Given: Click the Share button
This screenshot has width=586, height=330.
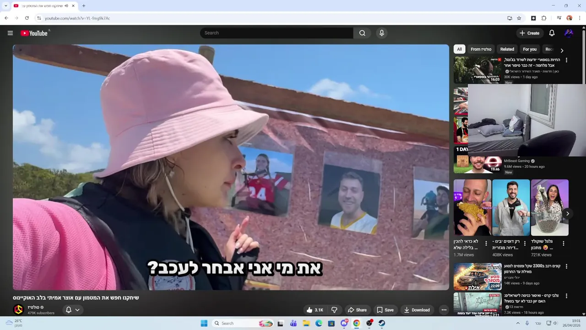Looking at the screenshot, I should pyautogui.click(x=357, y=310).
